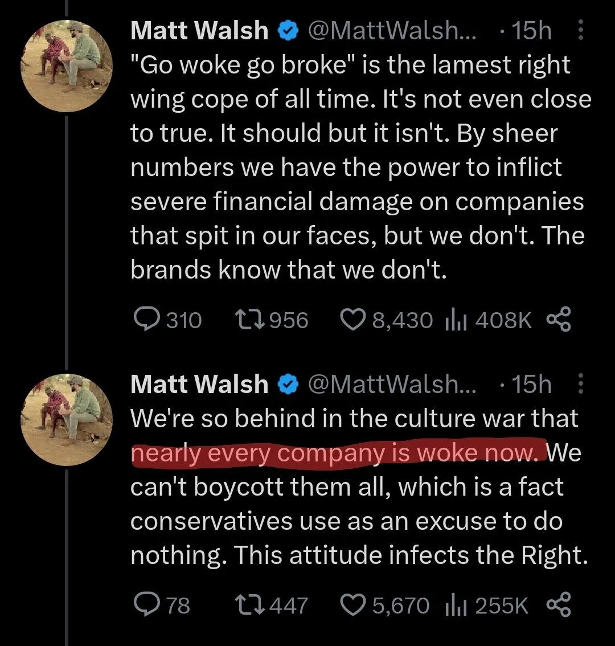Like the "Go woke go broke" tweet

point(354,320)
